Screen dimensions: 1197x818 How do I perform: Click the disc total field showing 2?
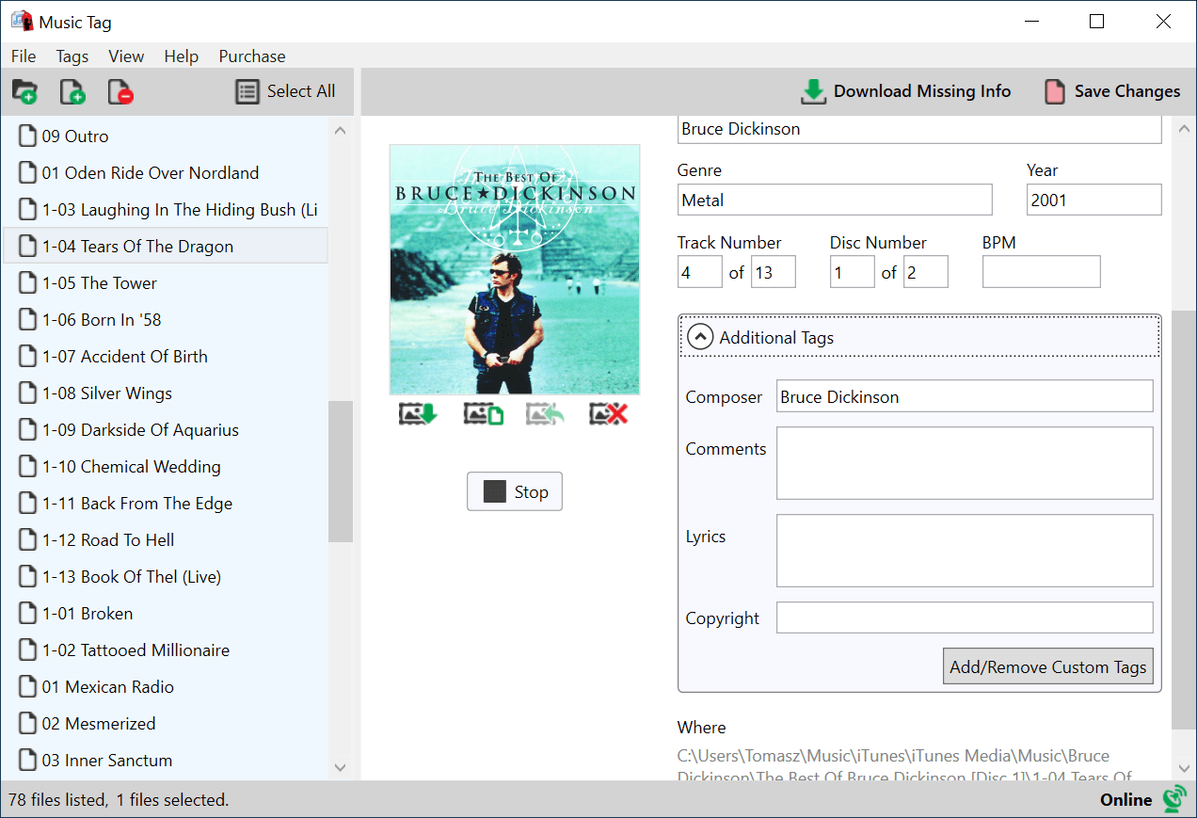tap(926, 272)
